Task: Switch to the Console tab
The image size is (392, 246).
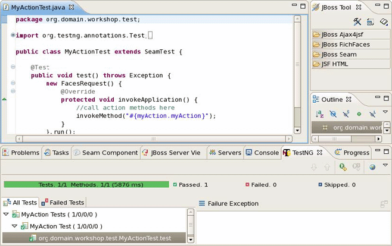Action: [x=262, y=153]
